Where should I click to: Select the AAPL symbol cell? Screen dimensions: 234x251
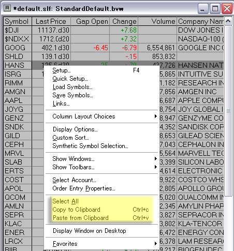(x=18, y=101)
